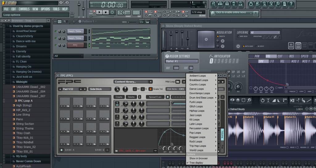Expand the Layering All dropdown in Slicex
Viewport: 316px width, 168px height.
(x=265, y=32)
